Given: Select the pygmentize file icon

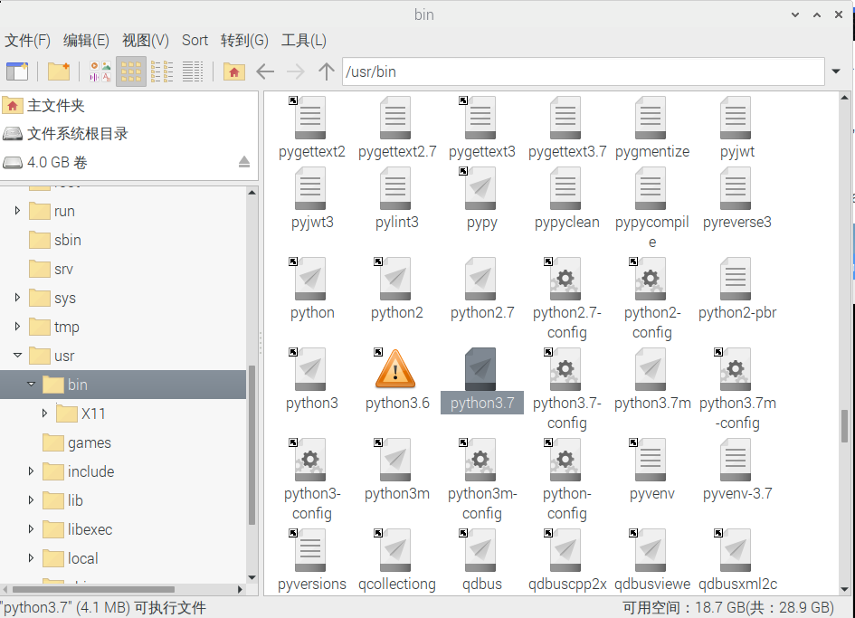Looking at the screenshot, I should click(651, 118).
